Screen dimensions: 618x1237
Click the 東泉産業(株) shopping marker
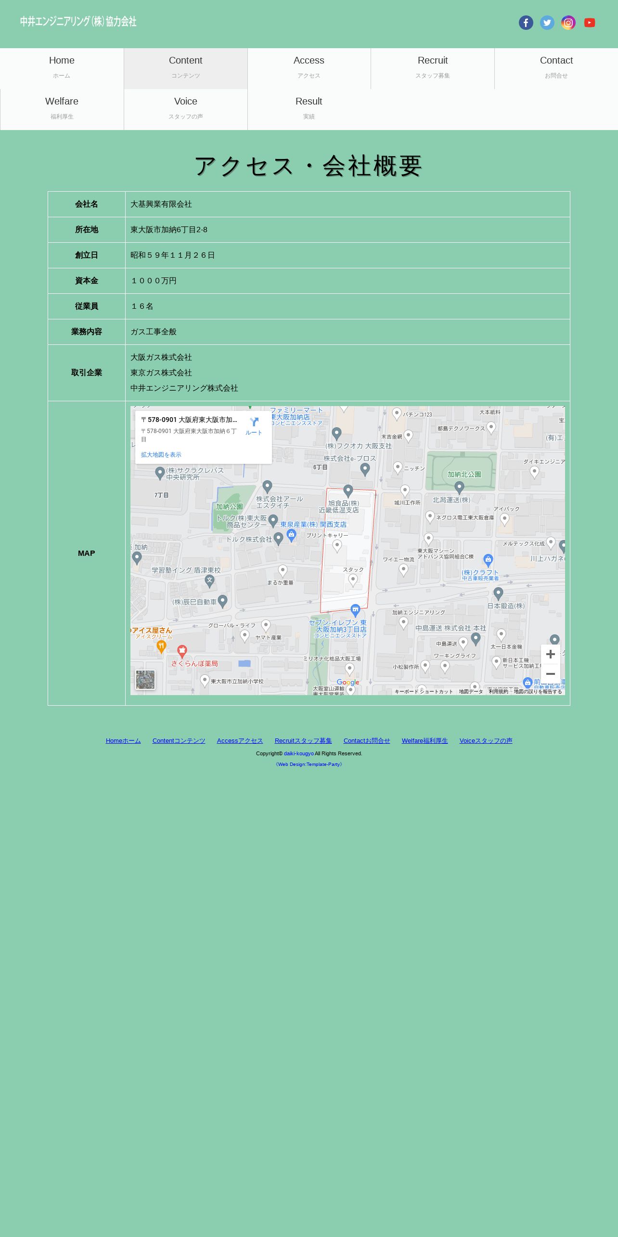pos(291,535)
